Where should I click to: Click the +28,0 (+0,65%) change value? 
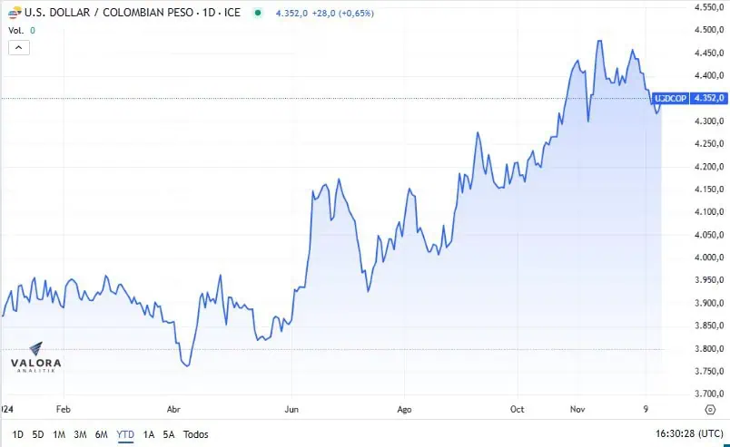coord(342,14)
